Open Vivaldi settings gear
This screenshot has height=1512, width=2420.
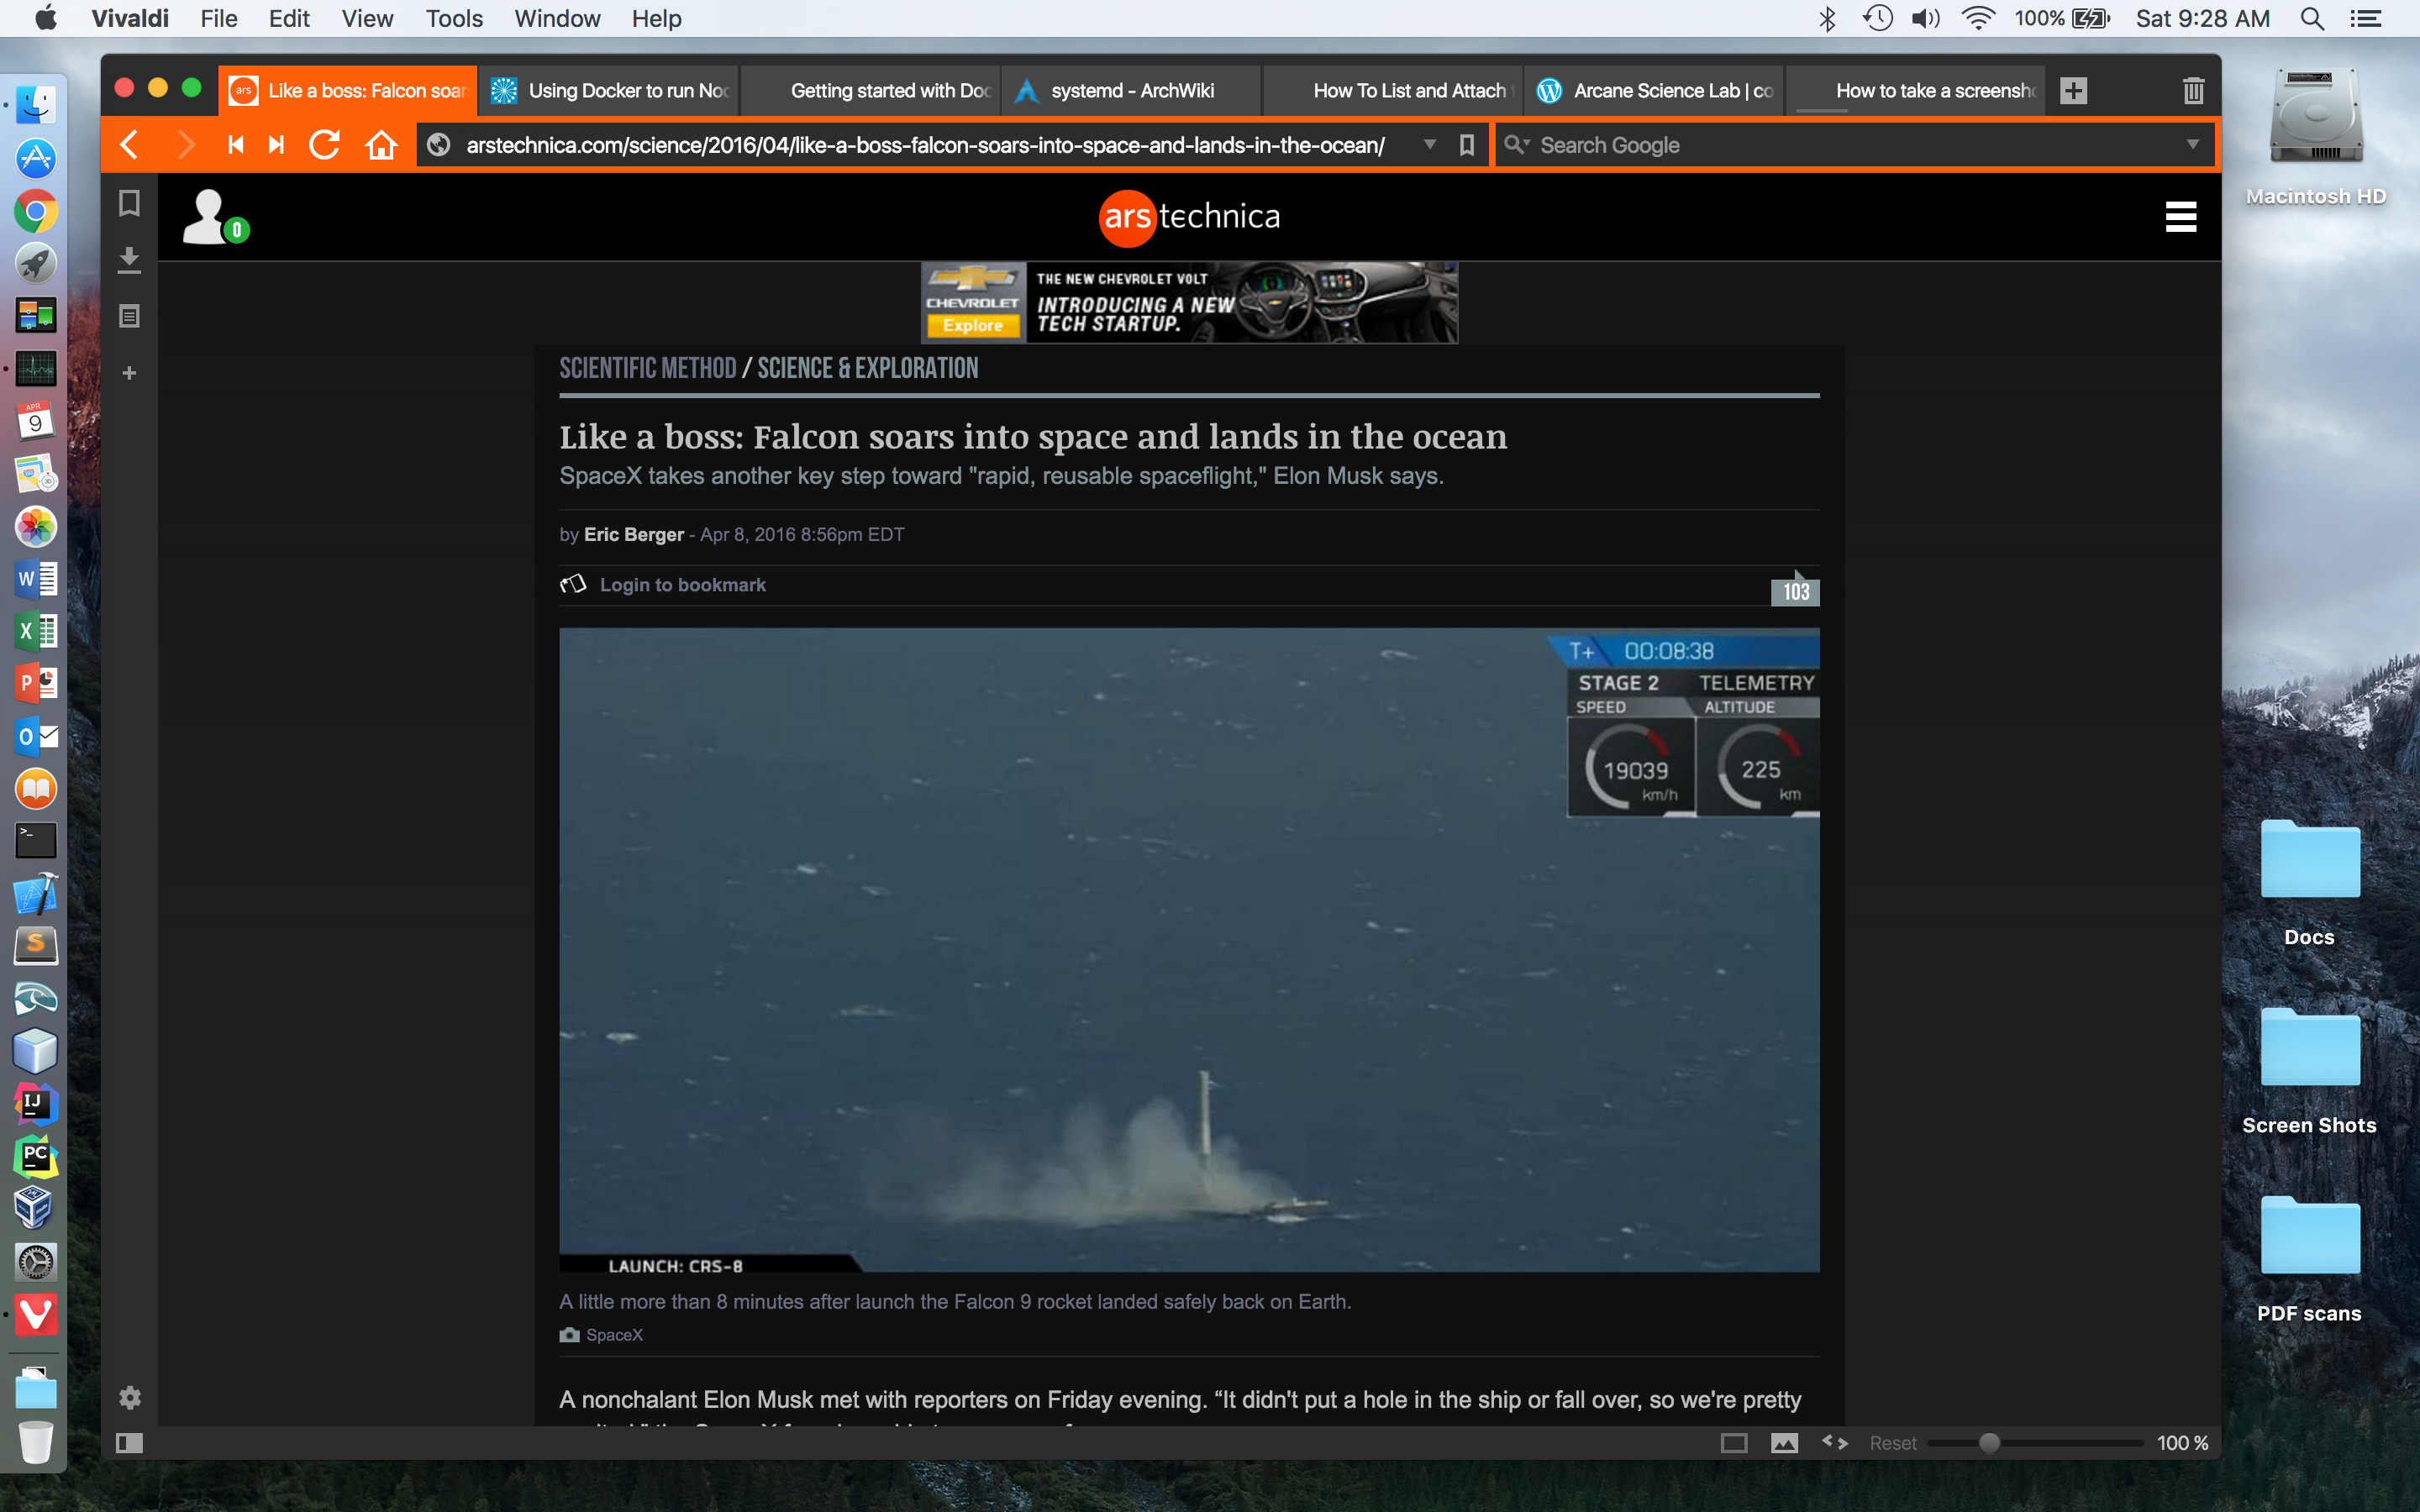point(130,1397)
